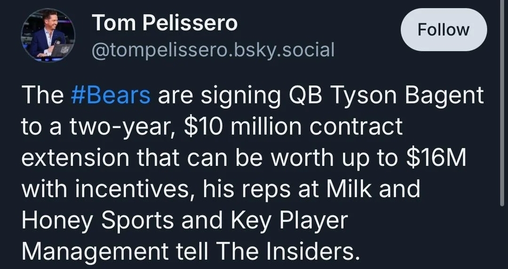
Task: Open the Tom Pelissero display name
Action: 165,23
